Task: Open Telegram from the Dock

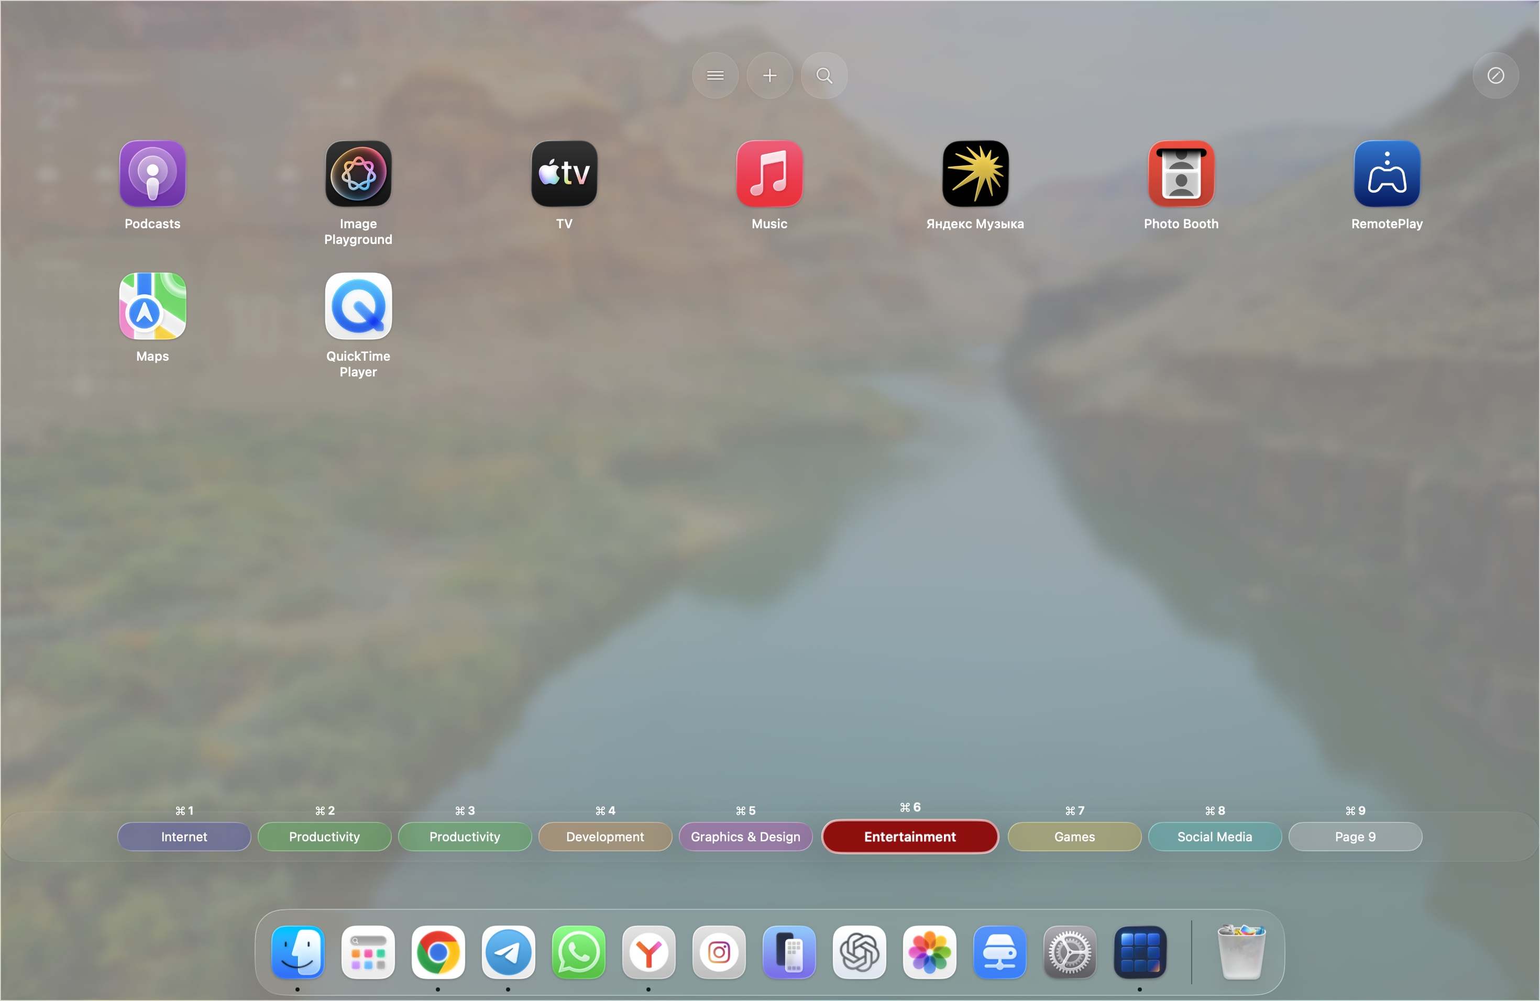Action: pyautogui.click(x=509, y=952)
